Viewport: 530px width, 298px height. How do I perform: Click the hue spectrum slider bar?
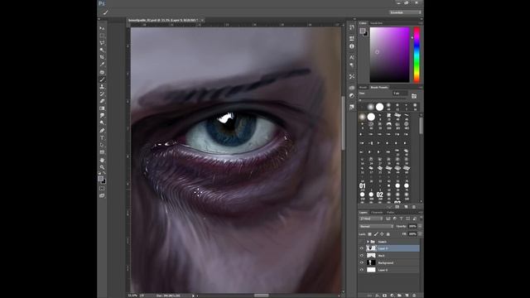[x=417, y=55]
